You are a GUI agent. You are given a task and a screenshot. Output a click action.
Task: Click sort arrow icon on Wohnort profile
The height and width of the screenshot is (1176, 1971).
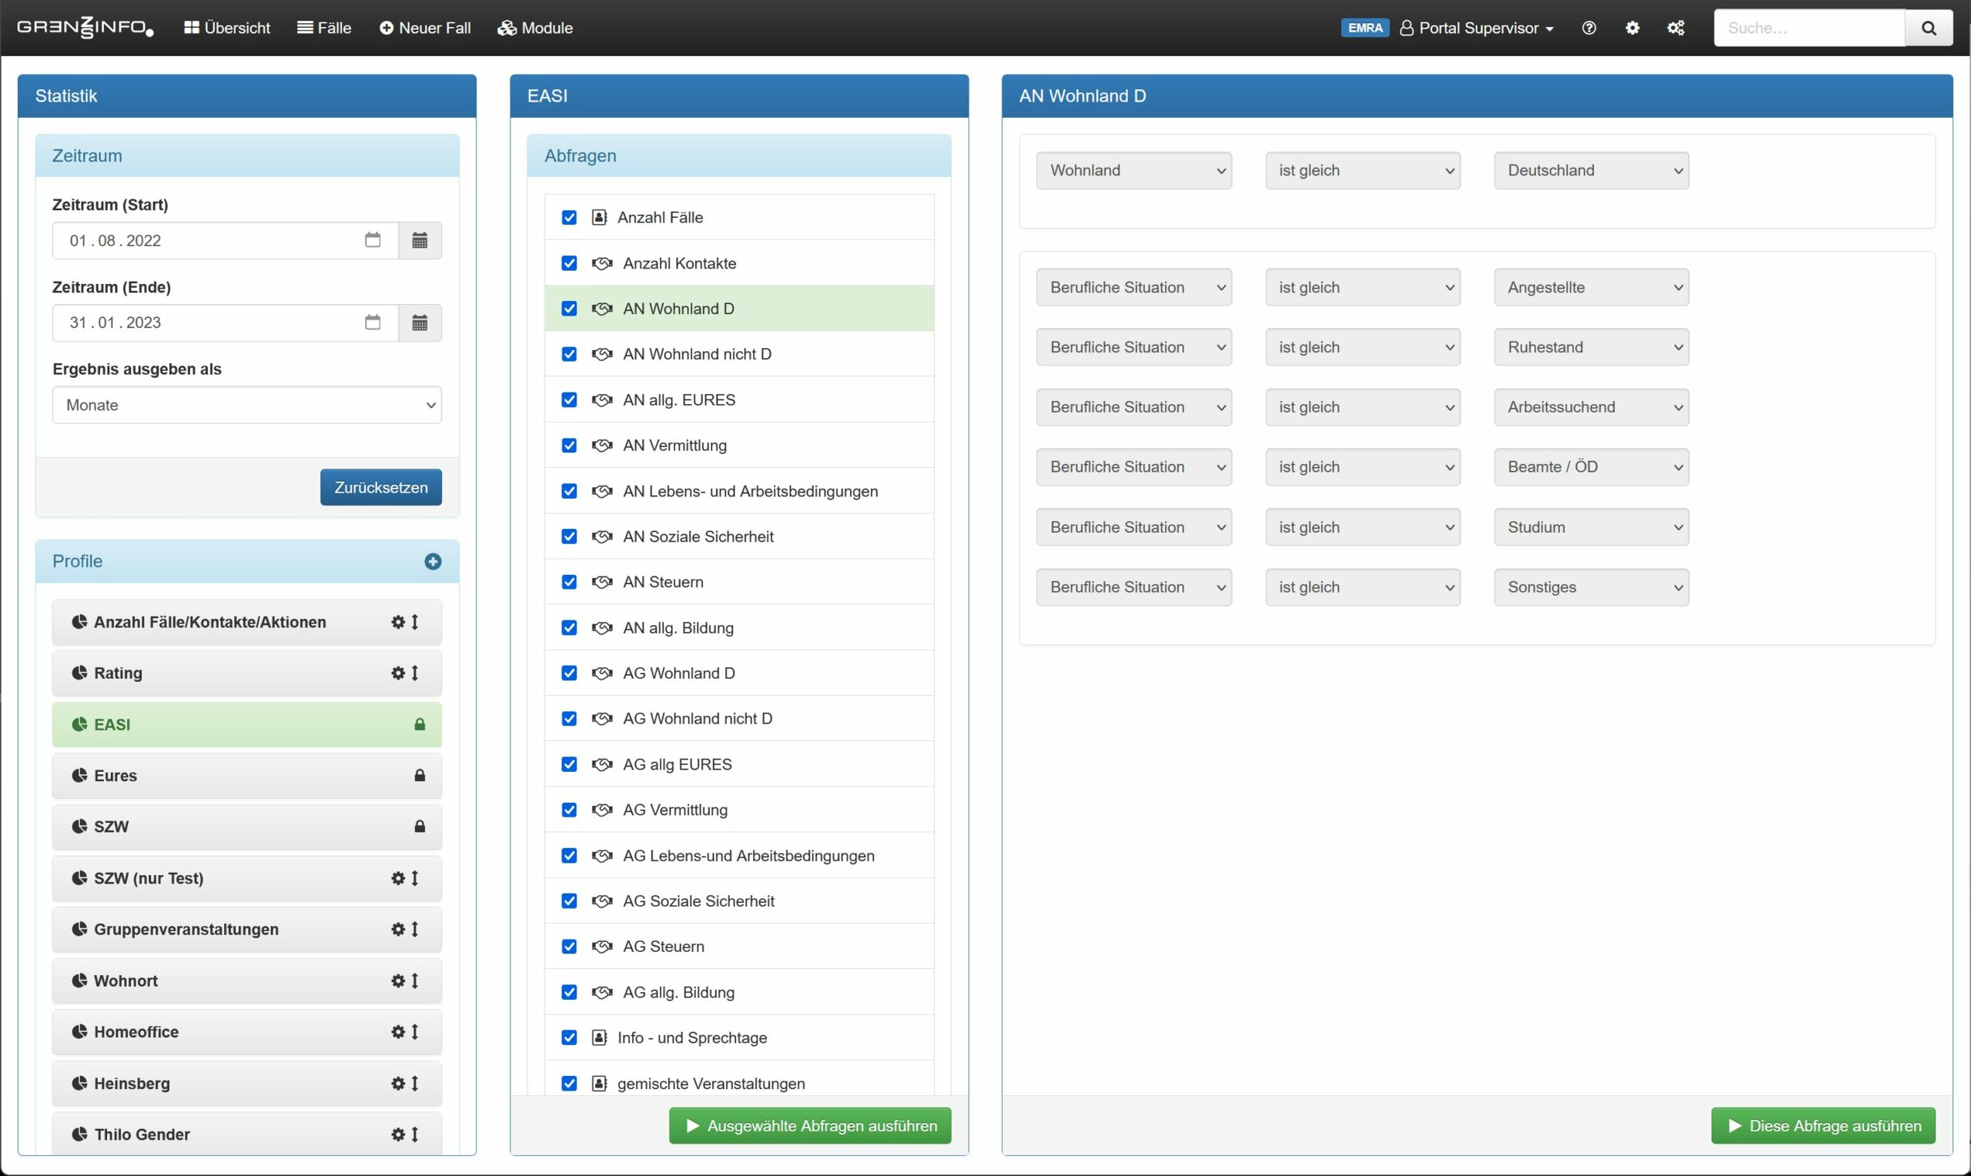pos(414,981)
